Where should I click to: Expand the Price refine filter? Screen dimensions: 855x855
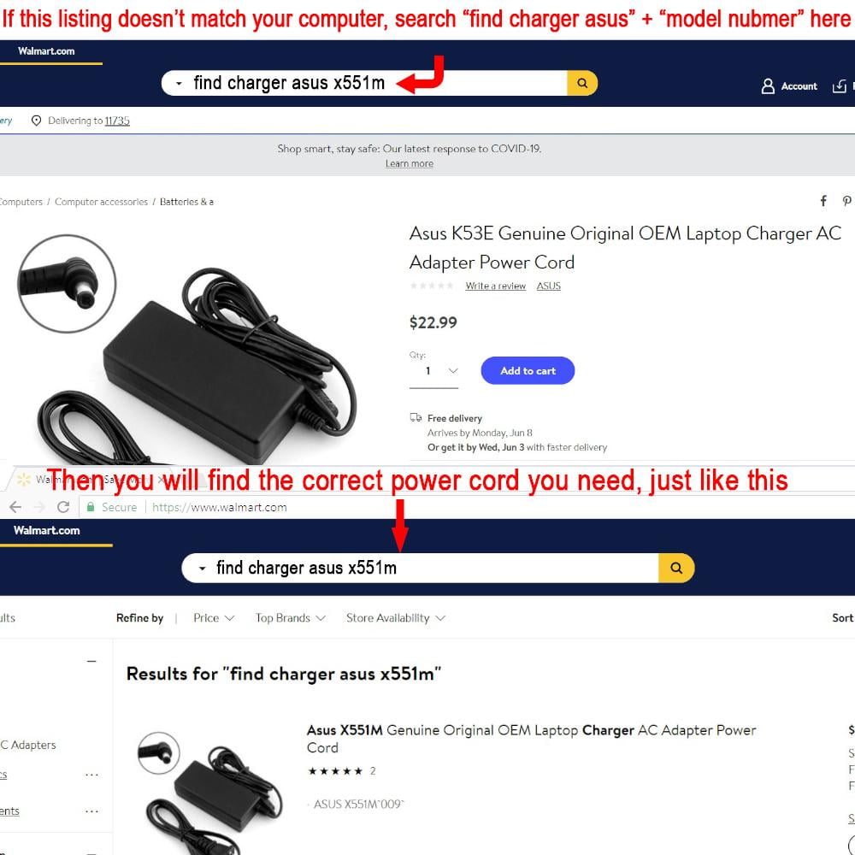214,618
